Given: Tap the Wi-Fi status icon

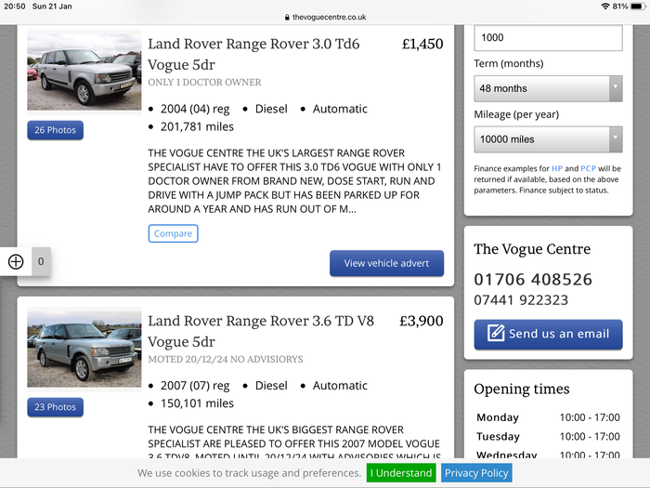Looking at the screenshot, I should tap(605, 7).
